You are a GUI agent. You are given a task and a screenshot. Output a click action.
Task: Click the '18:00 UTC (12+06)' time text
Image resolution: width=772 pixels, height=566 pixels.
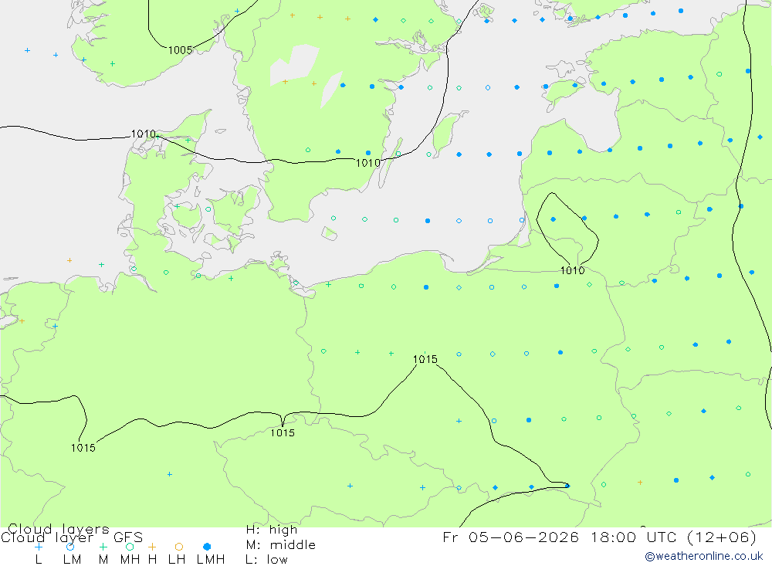pyautogui.click(x=673, y=537)
